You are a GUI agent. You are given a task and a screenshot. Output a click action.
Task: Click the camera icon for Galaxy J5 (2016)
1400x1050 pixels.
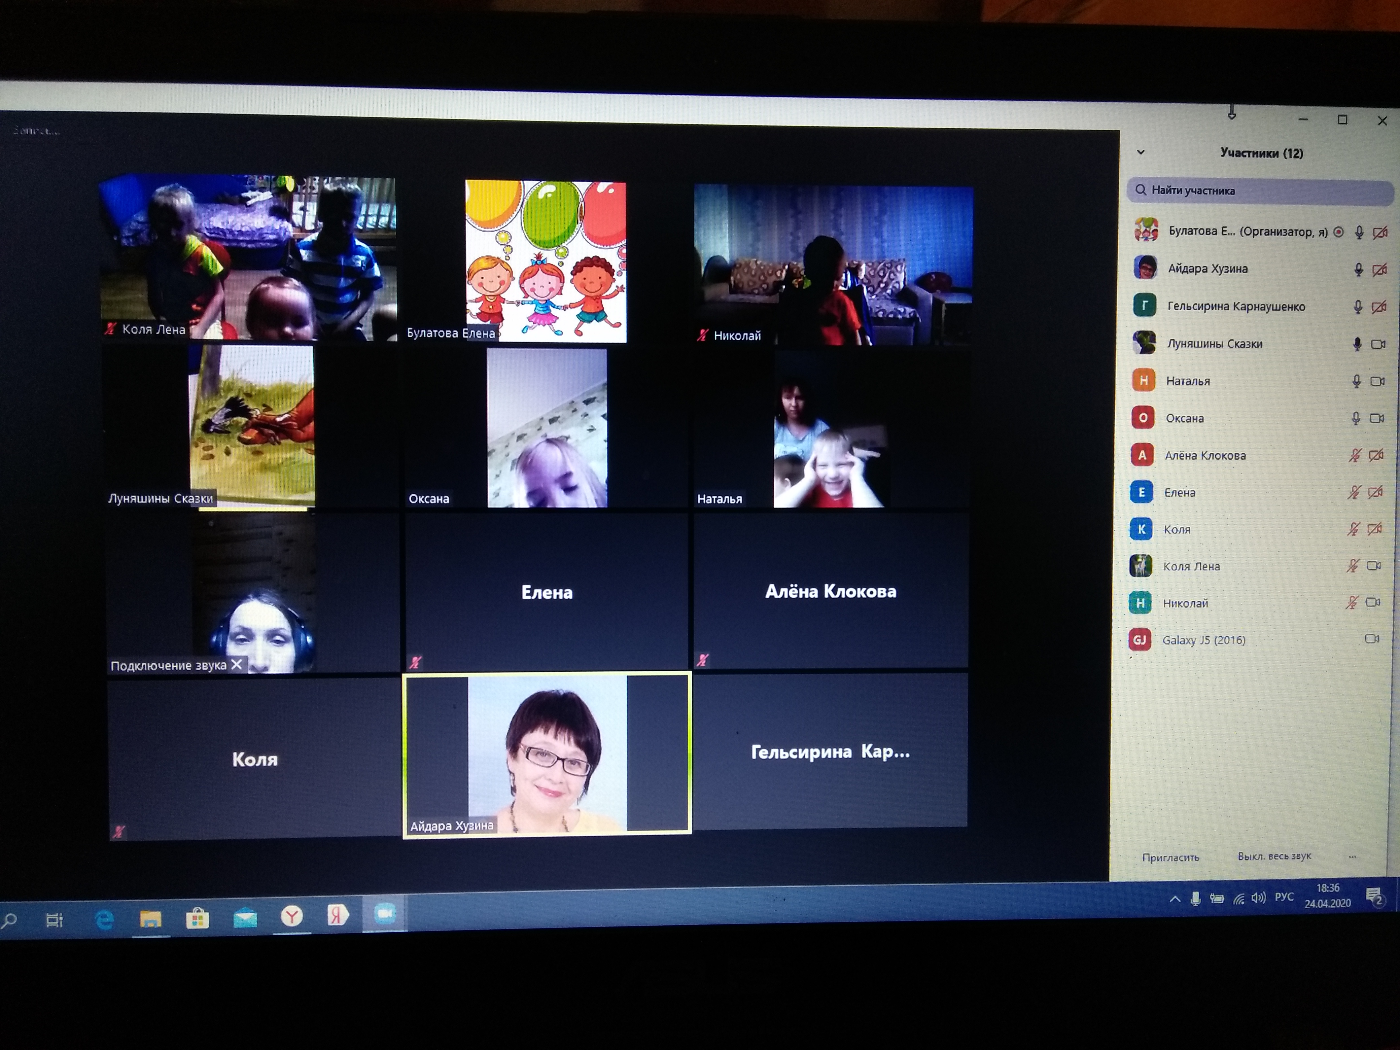click(x=1371, y=639)
